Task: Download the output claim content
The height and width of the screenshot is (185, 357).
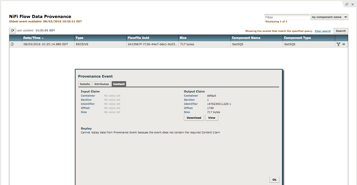Action: (x=194, y=117)
